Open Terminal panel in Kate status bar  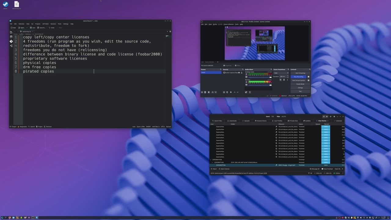point(48,127)
